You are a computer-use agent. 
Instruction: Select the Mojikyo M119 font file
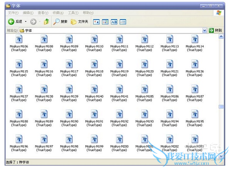point(119,68)
